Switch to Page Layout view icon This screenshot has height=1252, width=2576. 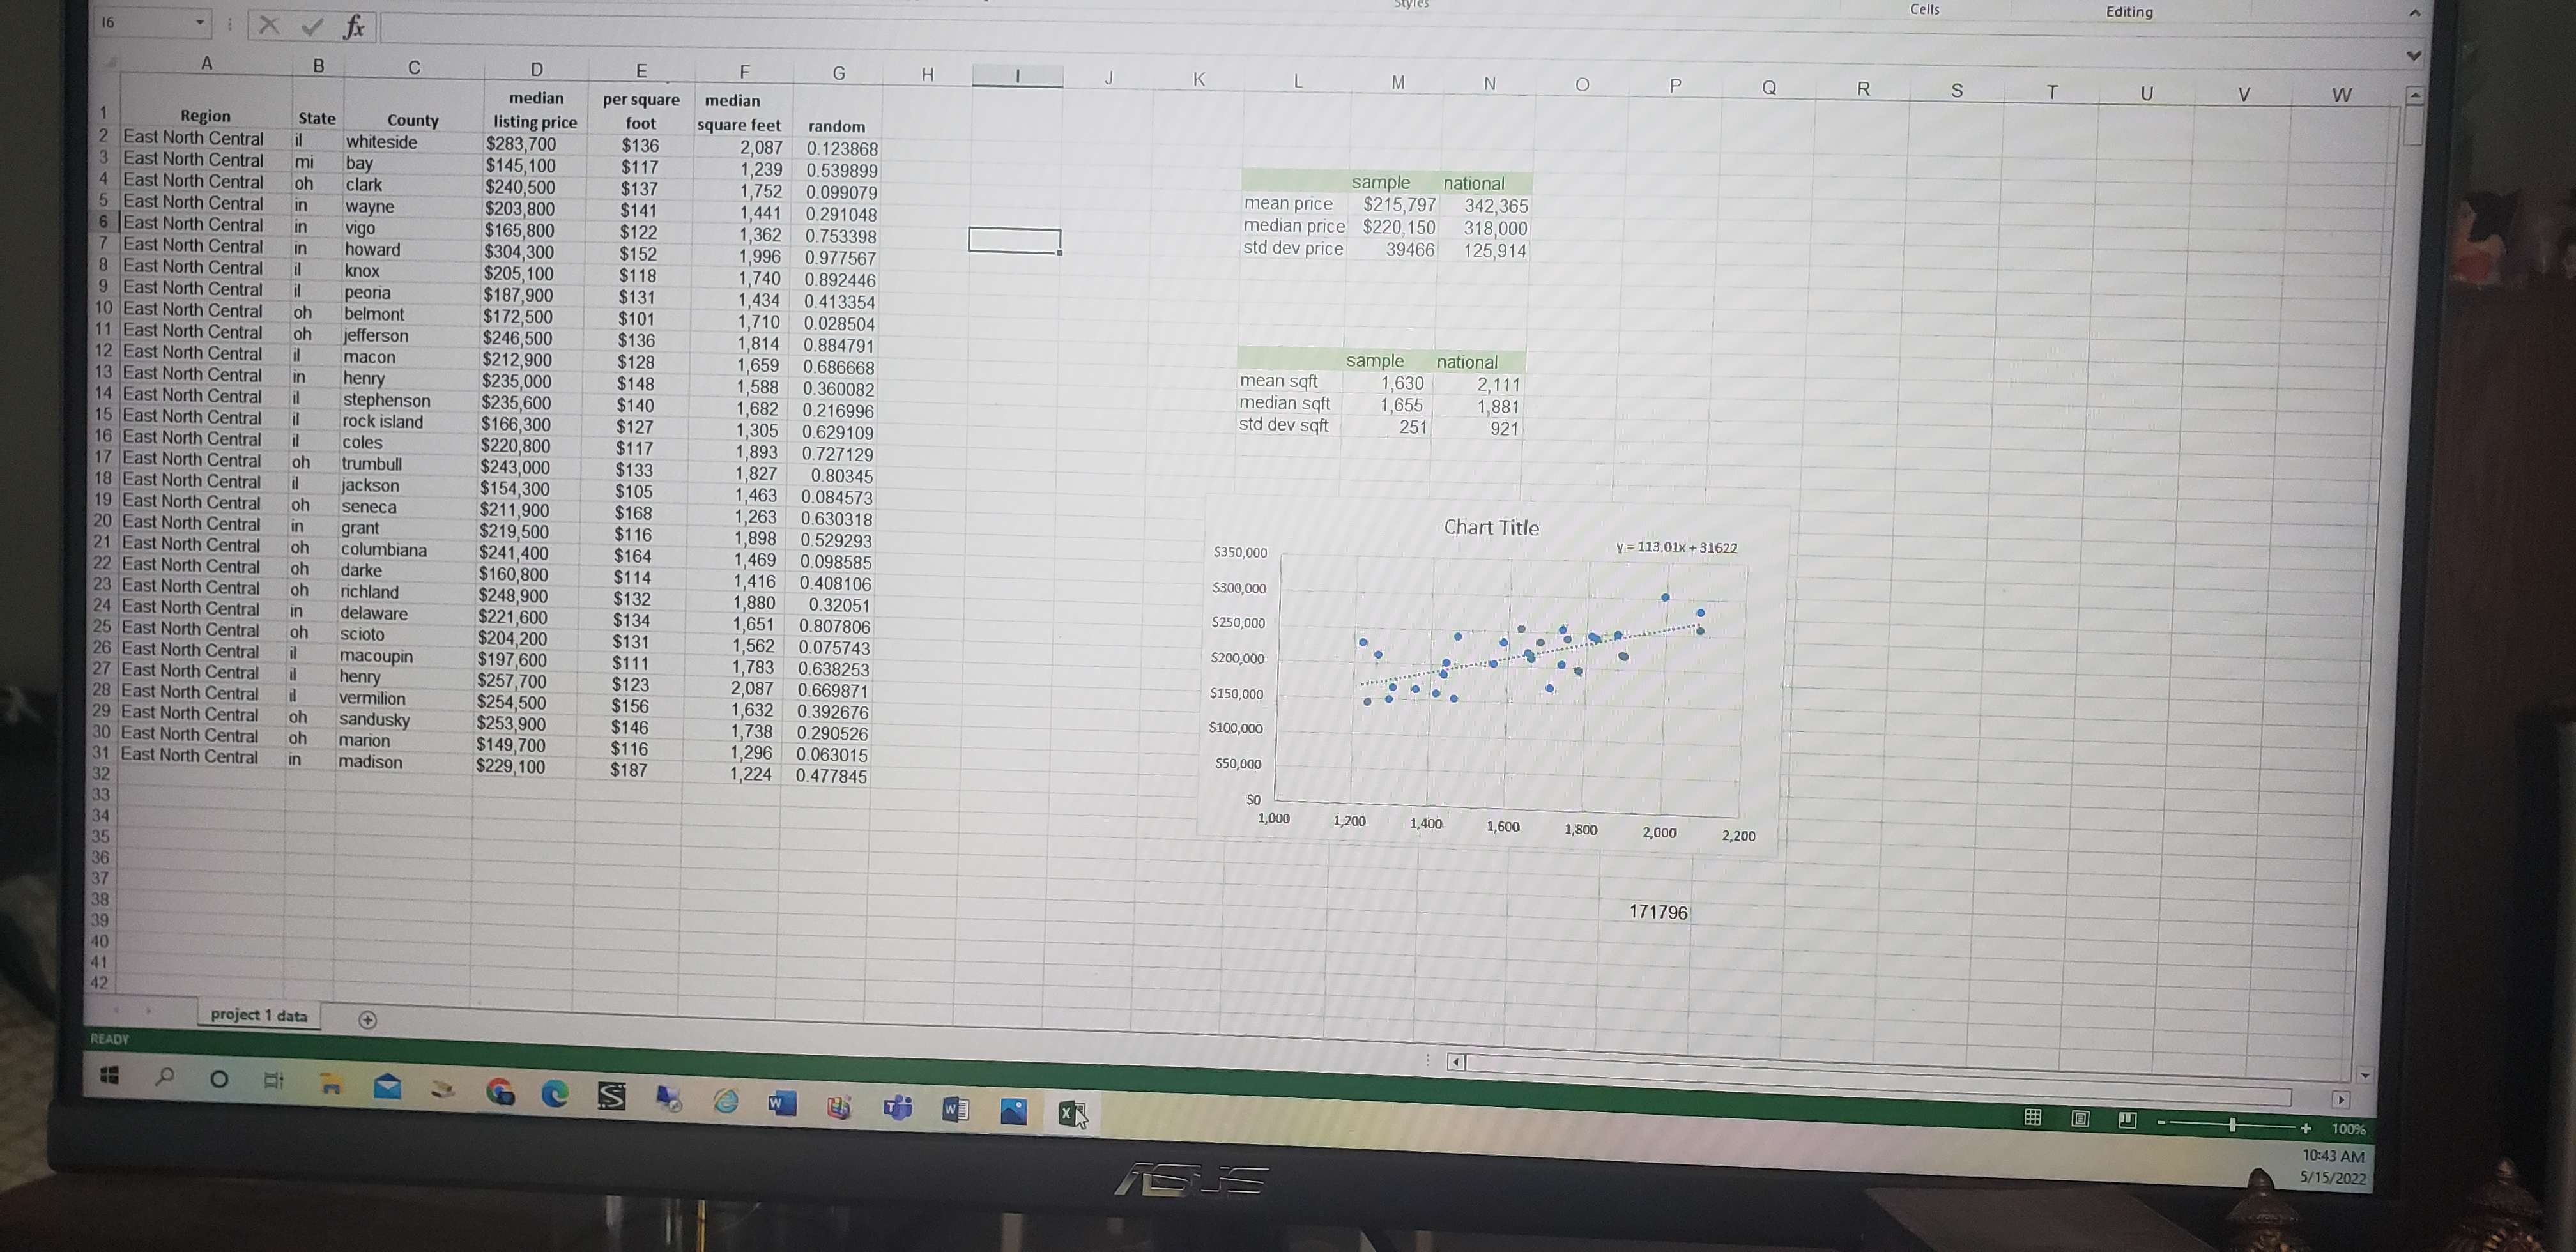[2080, 1119]
